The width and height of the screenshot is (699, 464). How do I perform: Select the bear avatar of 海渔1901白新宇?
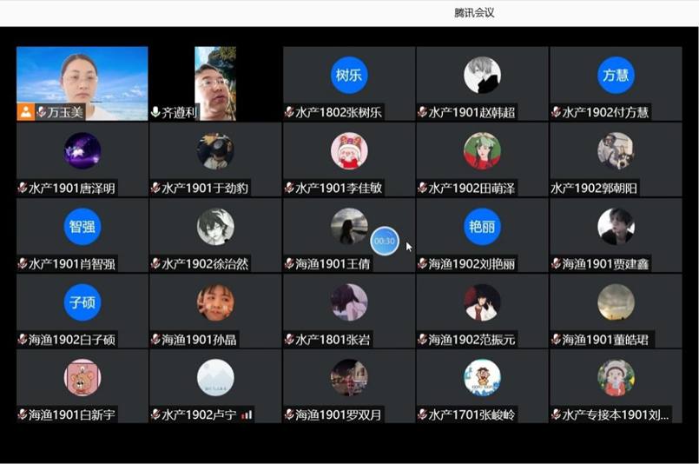click(x=82, y=378)
